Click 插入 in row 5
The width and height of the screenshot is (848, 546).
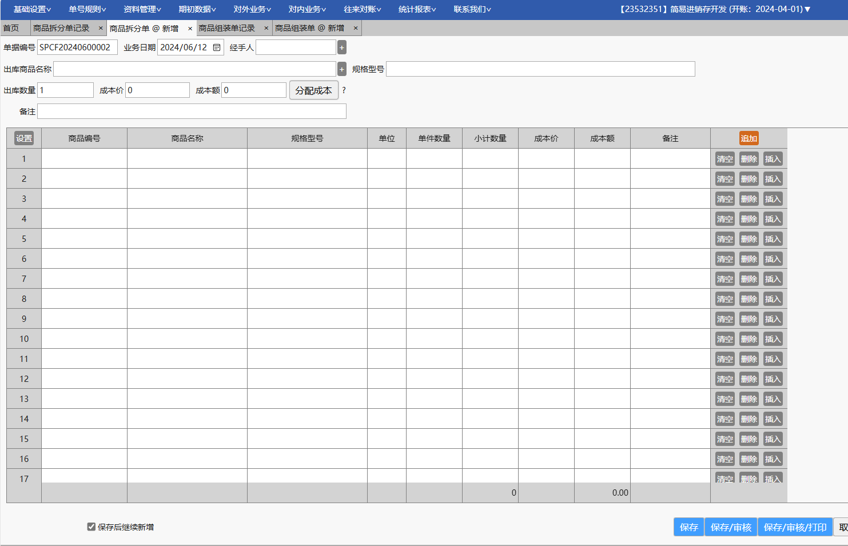[773, 239]
